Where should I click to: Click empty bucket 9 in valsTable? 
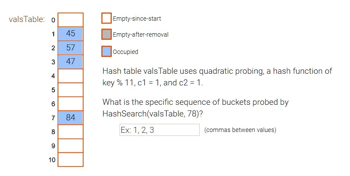[x=71, y=146]
